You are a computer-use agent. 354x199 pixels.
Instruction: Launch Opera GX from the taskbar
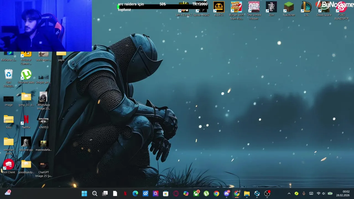coord(176,193)
